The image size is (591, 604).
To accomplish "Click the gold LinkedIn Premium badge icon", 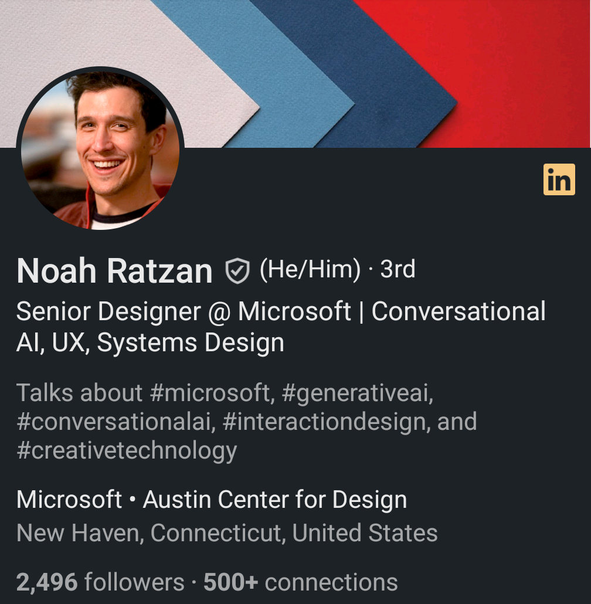I will pos(559,180).
